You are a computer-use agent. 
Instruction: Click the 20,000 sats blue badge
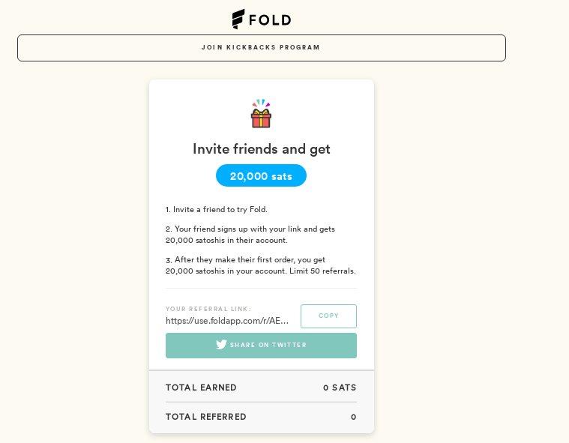click(261, 175)
